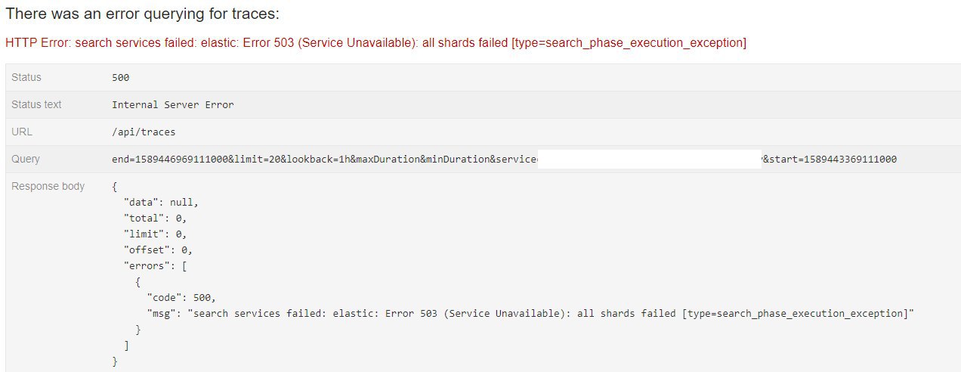This screenshot has height=372, width=961.
Task: Click the Status text label
Action: [36, 104]
